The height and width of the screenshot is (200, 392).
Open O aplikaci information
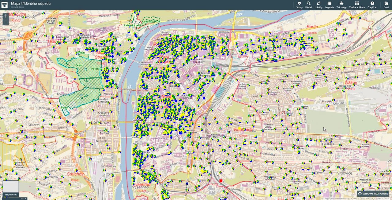(372, 5)
